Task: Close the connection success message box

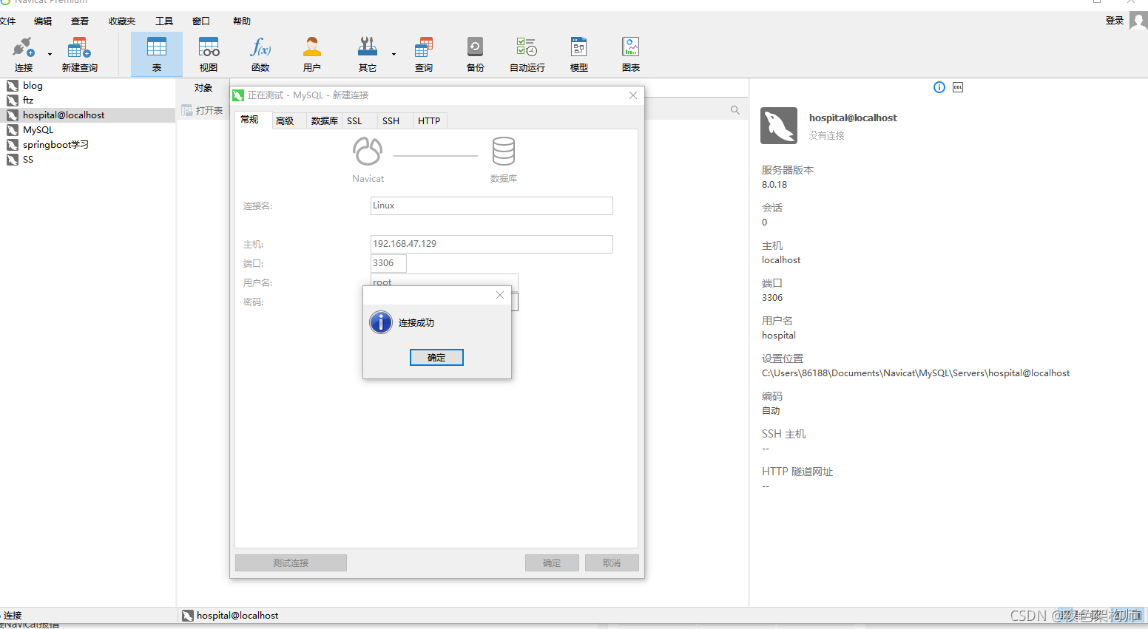Action: (500, 295)
